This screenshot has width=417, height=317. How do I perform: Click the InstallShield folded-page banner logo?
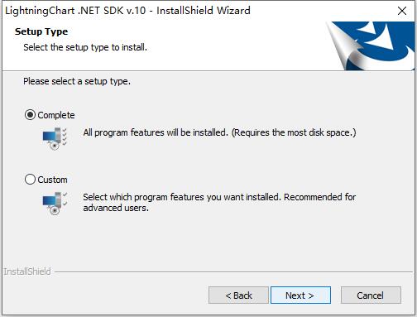pyautogui.click(x=371, y=46)
